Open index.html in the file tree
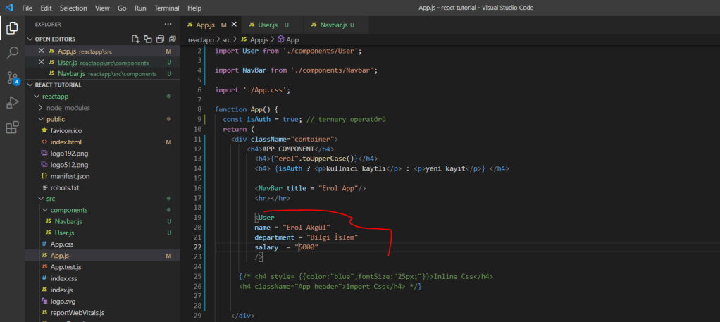The width and height of the screenshot is (720, 322). [66, 142]
